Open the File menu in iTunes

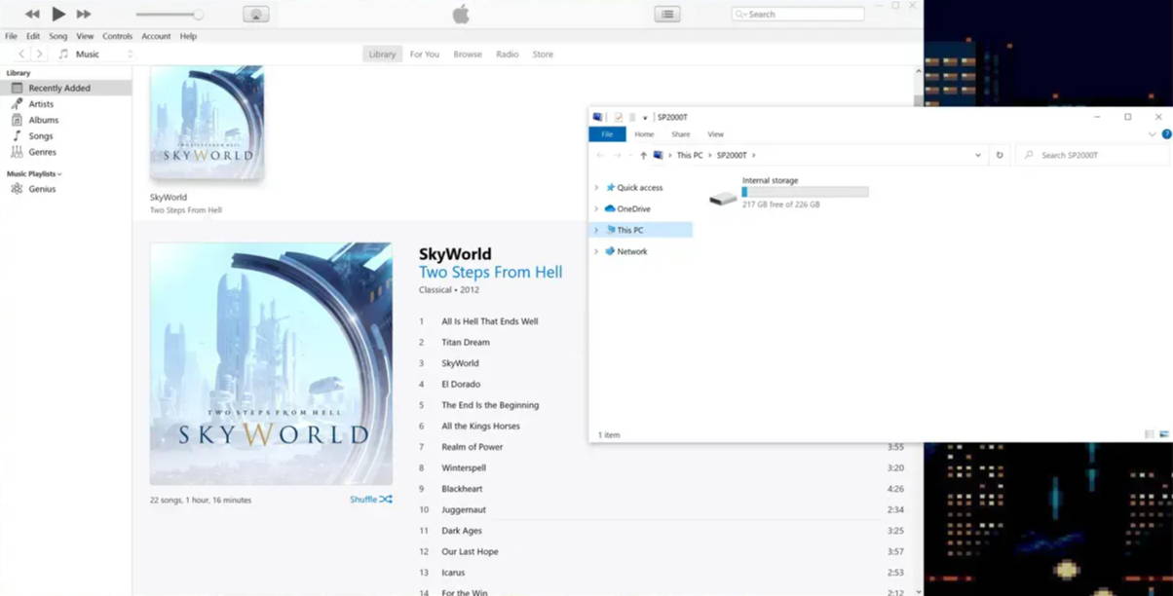pos(11,36)
